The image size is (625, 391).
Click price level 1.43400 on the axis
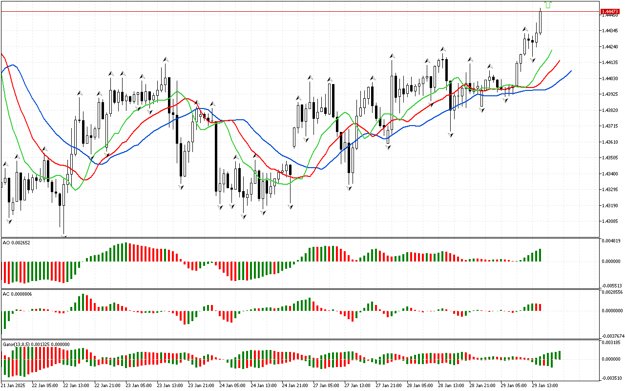pos(610,174)
